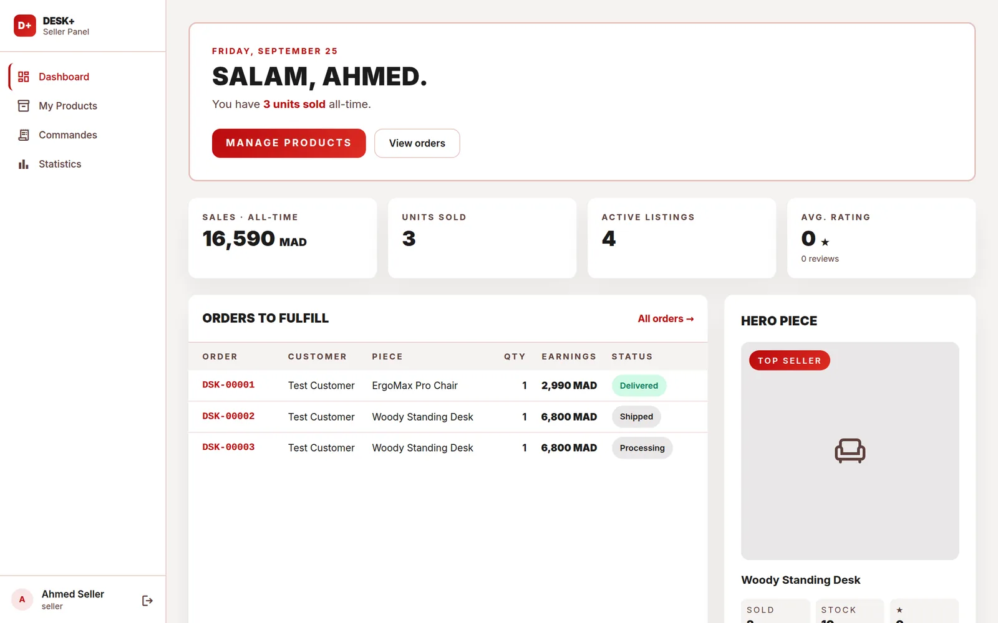Click the 16,590 MAD sales value
Image resolution: width=998 pixels, height=623 pixels.
tap(254, 239)
